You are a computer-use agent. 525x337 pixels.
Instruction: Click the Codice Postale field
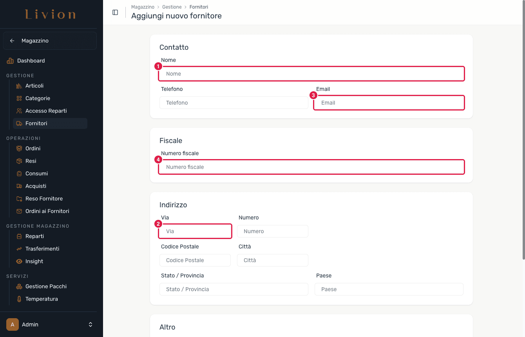pos(195,260)
